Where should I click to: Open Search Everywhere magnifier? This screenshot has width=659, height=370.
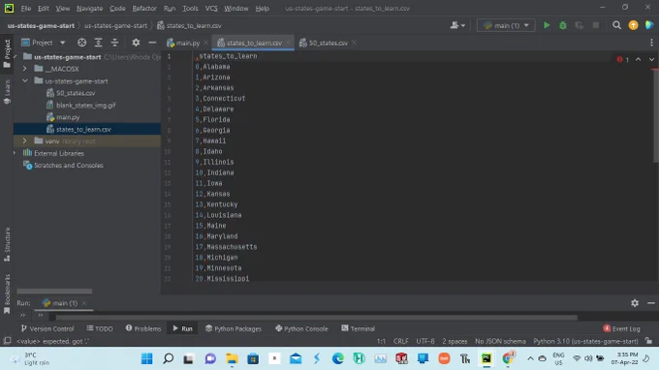pyautogui.click(x=616, y=25)
